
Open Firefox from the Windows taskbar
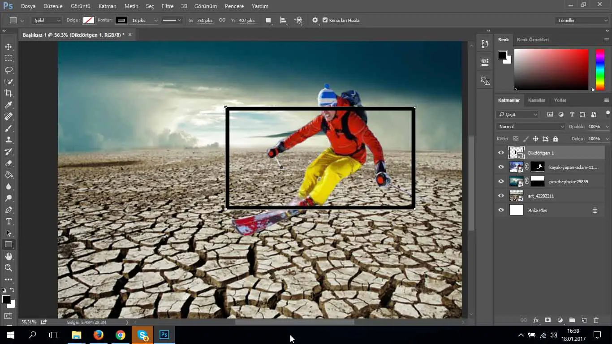coord(98,335)
